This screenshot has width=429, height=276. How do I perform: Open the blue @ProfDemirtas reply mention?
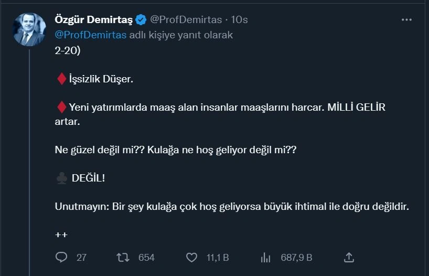click(91, 35)
